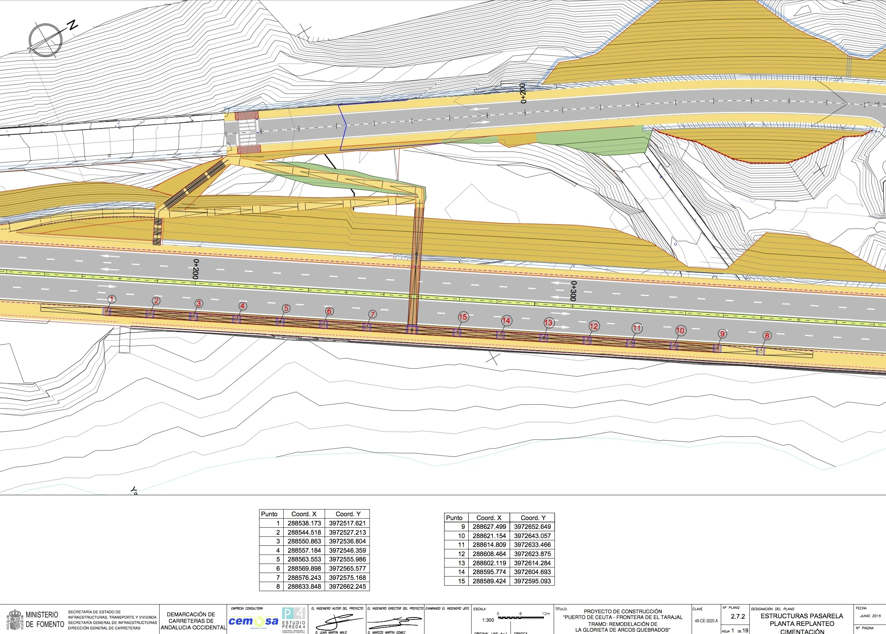The image size is (886, 634).
Task: Click the 0+300 station label on the road
Action: tap(574, 291)
